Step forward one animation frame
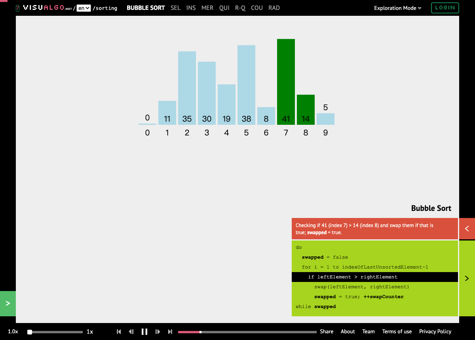This screenshot has height=340, width=475. tap(158, 332)
